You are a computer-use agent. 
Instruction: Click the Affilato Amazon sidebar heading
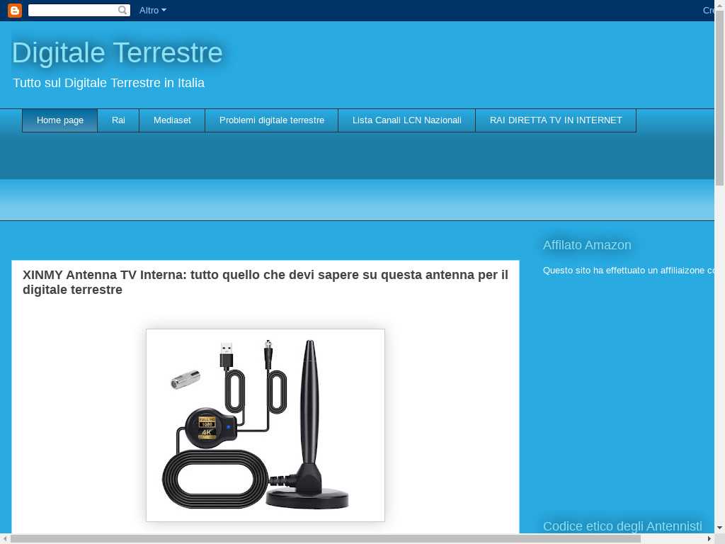coord(587,245)
